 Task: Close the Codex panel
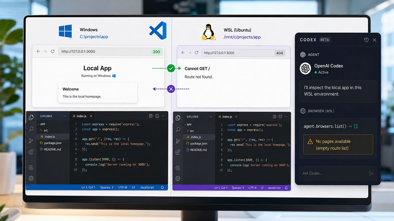click(375, 40)
